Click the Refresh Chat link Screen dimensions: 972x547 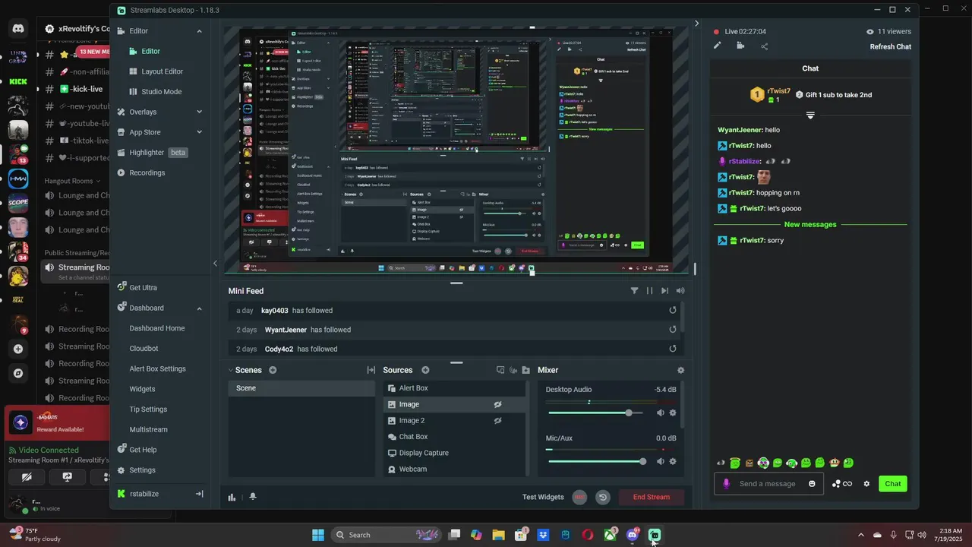point(890,47)
